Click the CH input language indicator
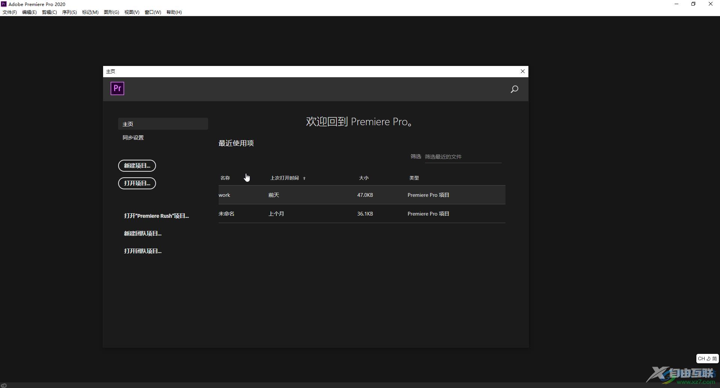Screen dimensions: 720x388 pos(708,358)
